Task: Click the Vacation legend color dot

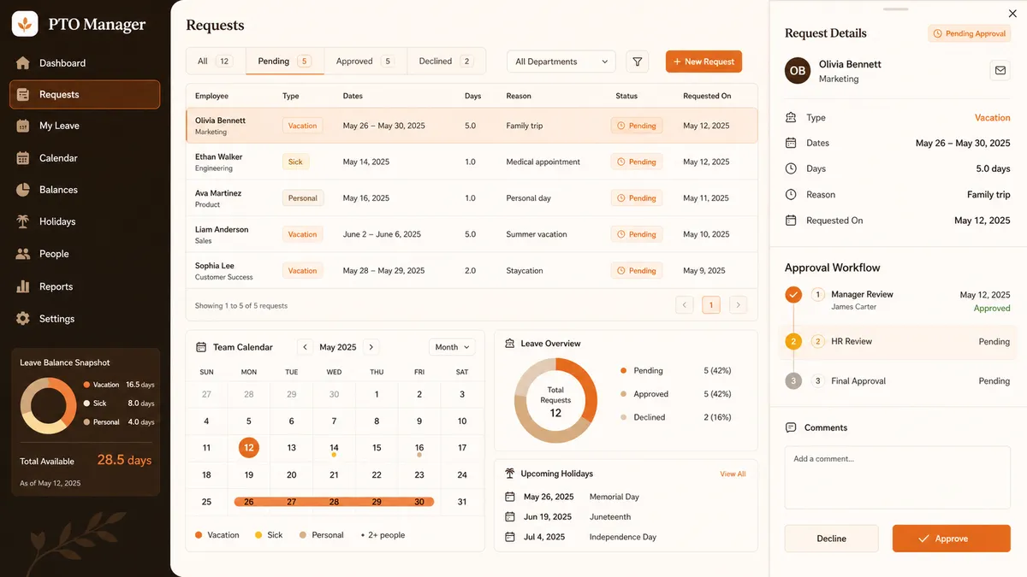Action: coord(199,535)
